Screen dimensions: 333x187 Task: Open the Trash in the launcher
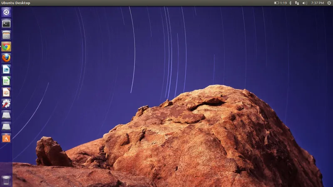[6, 180]
